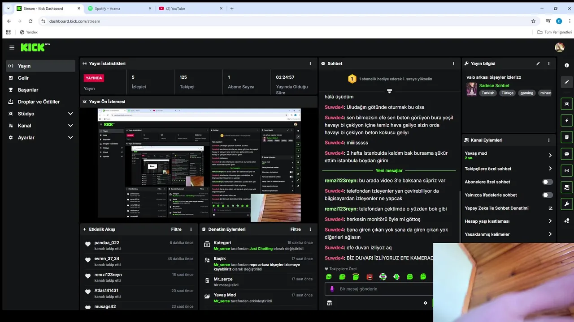Click the speech bubble widget icon in sidebar

point(567,154)
